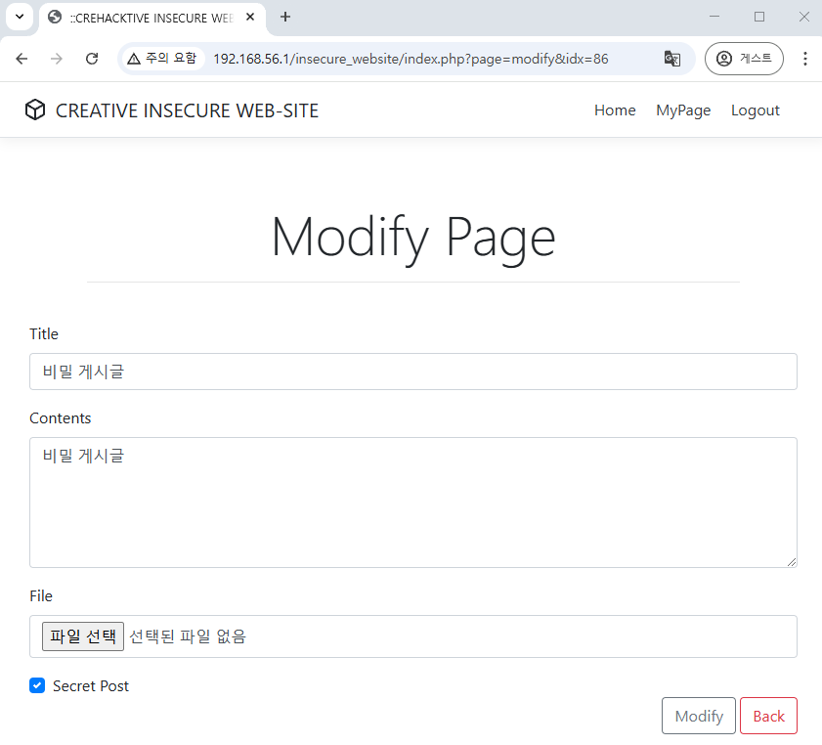Click the textarea resize handle corner
The image size is (822, 745).
(792, 562)
